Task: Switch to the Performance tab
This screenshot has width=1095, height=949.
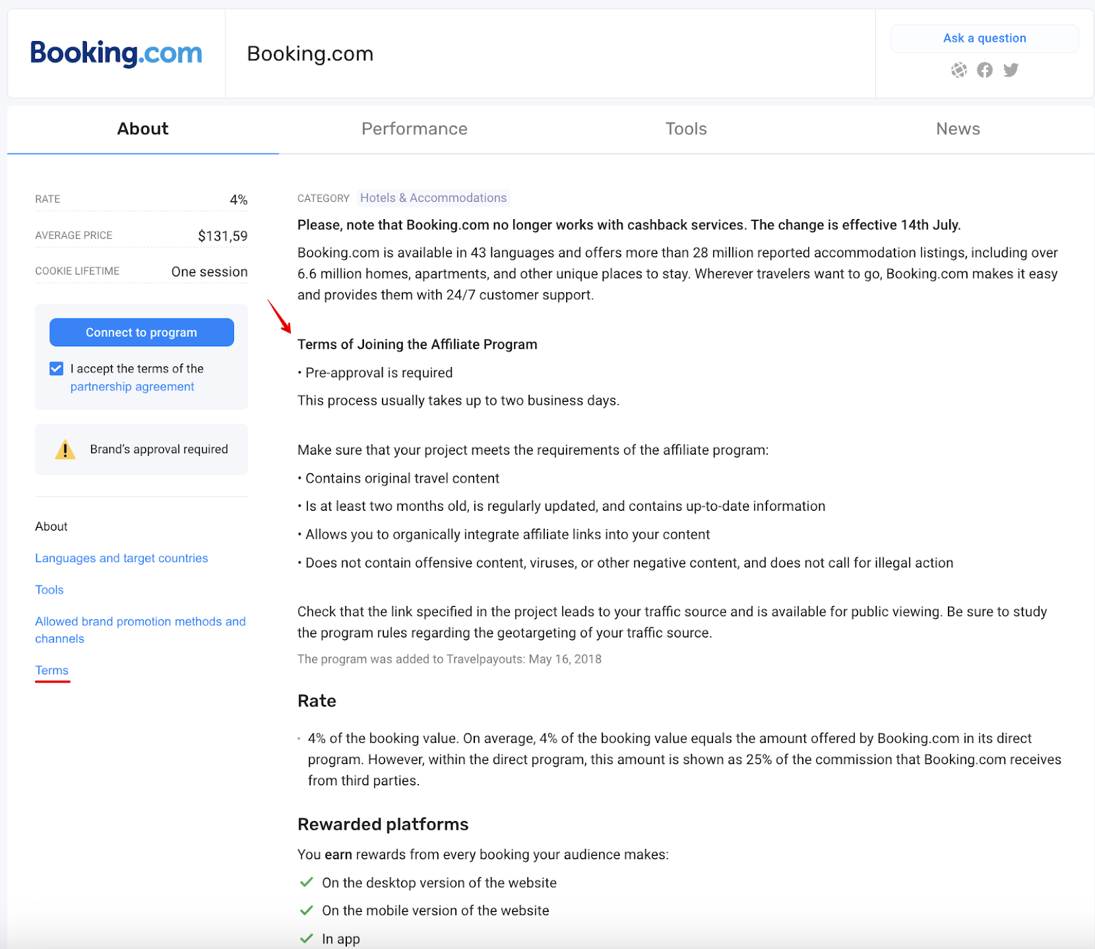Action: point(415,129)
